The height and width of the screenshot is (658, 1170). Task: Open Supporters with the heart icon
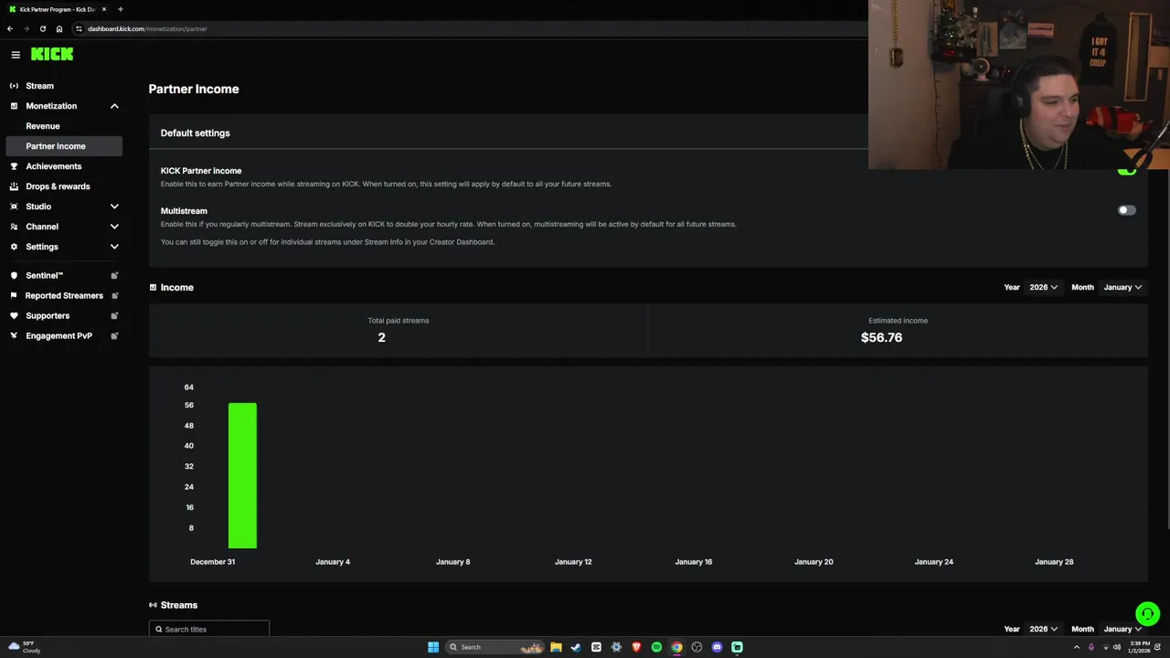click(x=64, y=315)
